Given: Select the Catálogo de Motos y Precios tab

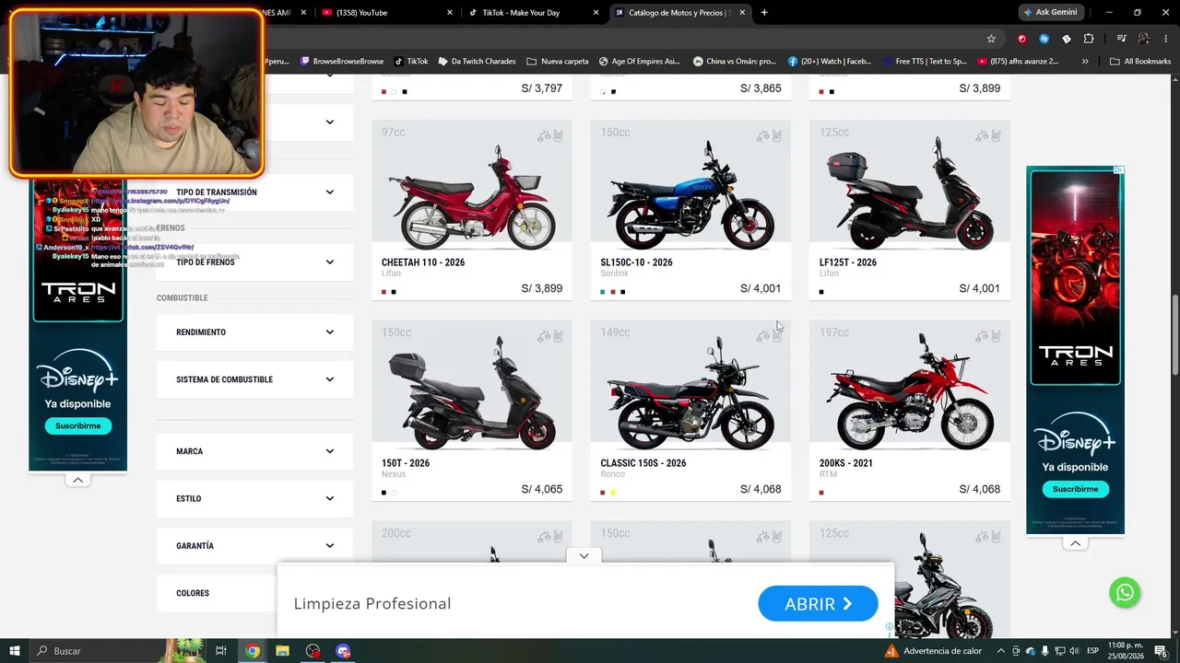Looking at the screenshot, I should pos(681,12).
